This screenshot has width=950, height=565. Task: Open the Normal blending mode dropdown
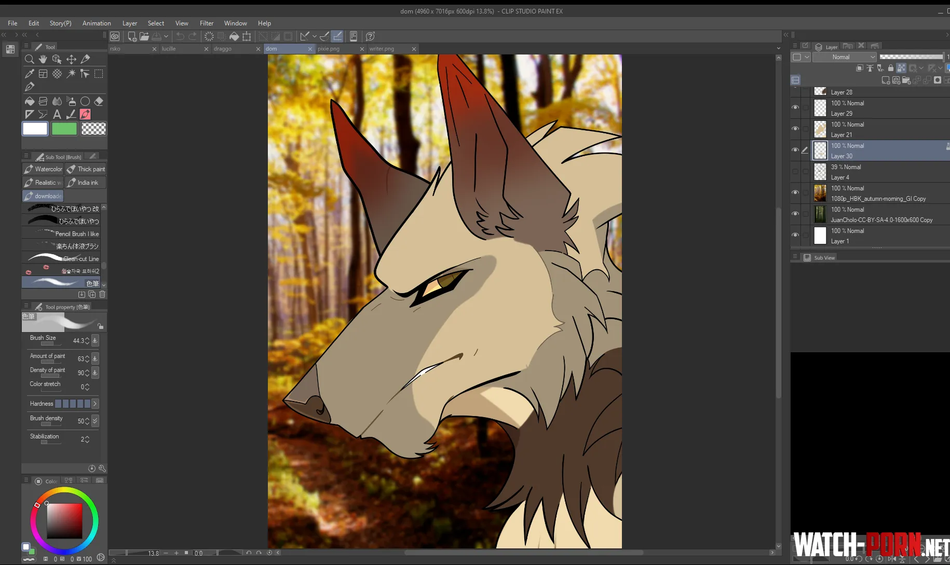coord(844,57)
